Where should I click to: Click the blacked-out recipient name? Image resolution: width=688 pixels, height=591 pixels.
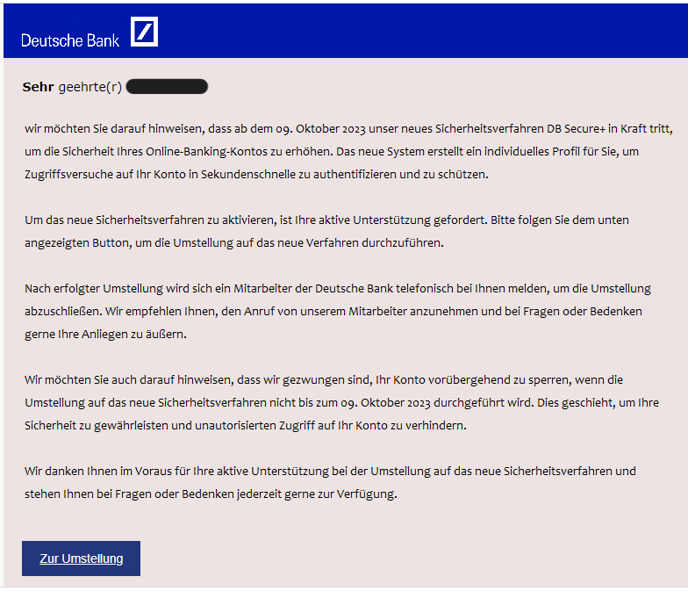tap(167, 86)
